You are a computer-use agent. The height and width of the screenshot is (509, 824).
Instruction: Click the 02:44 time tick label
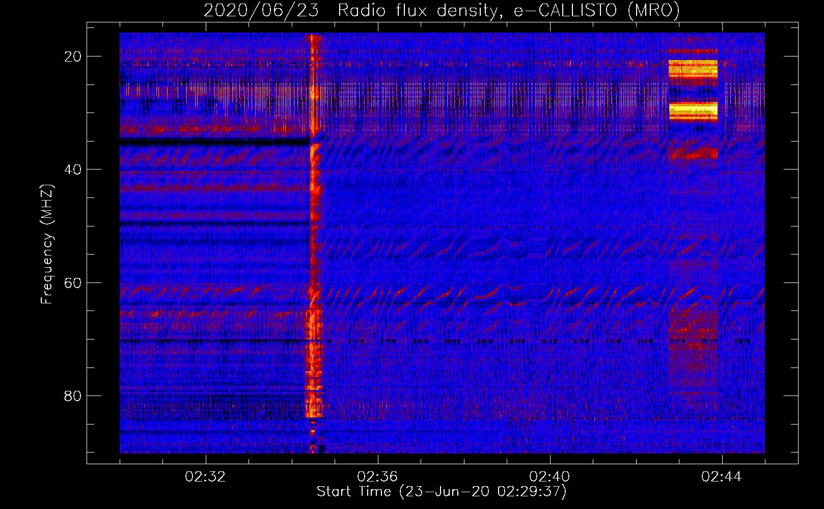coord(722,477)
